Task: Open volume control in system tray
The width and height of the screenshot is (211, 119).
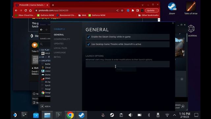Action: [131, 115]
